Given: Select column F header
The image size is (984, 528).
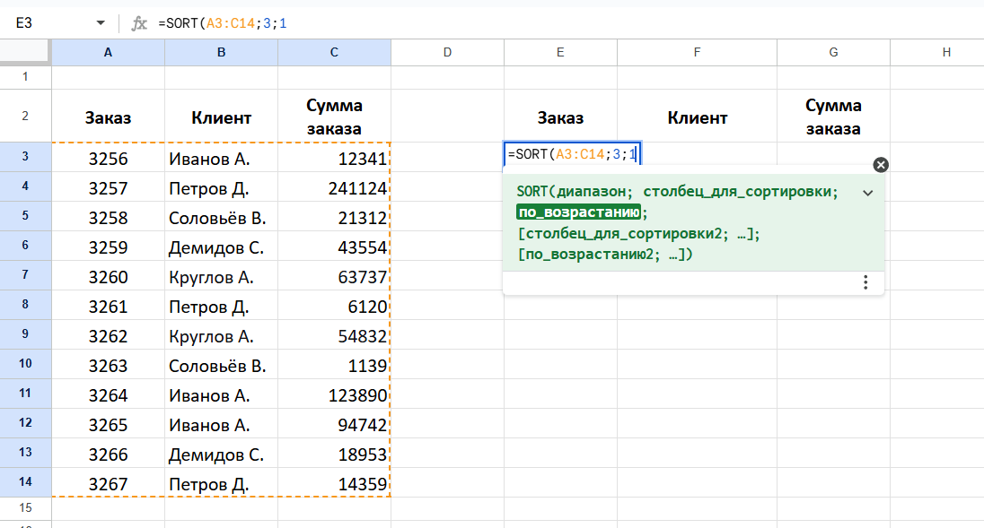Looking at the screenshot, I should click(x=698, y=53).
